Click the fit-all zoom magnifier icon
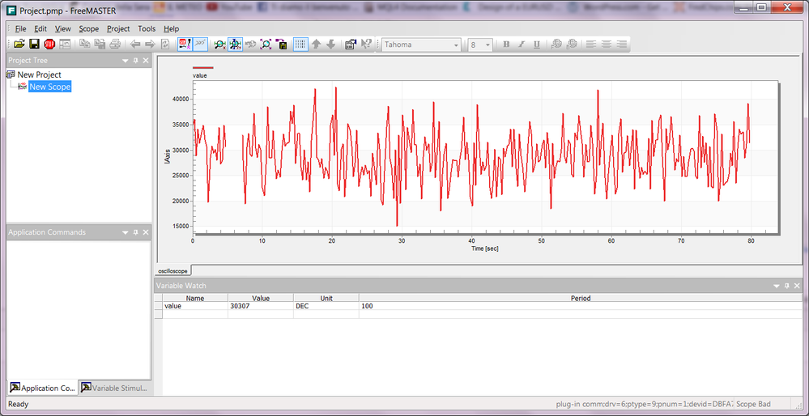 (x=266, y=45)
